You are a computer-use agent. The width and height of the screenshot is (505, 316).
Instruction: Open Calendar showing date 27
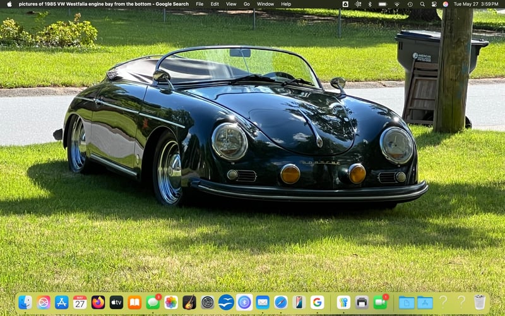(x=80, y=302)
